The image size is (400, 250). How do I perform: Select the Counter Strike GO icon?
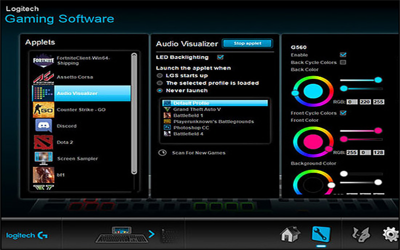point(43,109)
